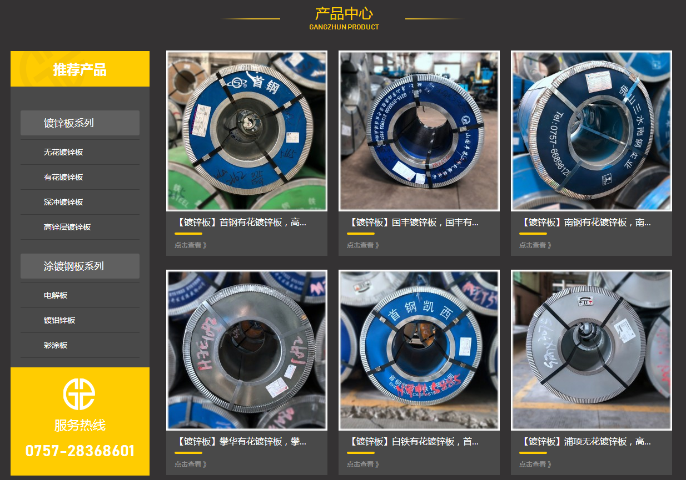Open the 镀锌板系列 category header
This screenshot has width=686, height=480.
(x=80, y=123)
